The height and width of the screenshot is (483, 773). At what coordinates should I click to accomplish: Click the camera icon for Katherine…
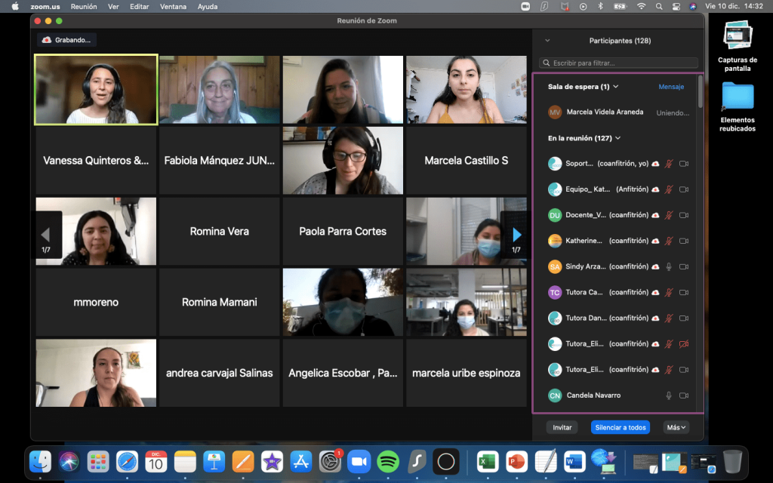tap(684, 241)
